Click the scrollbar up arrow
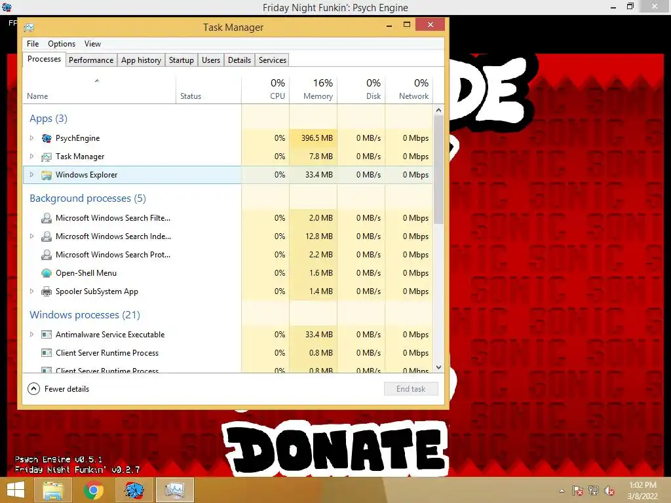 click(x=438, y=110)
